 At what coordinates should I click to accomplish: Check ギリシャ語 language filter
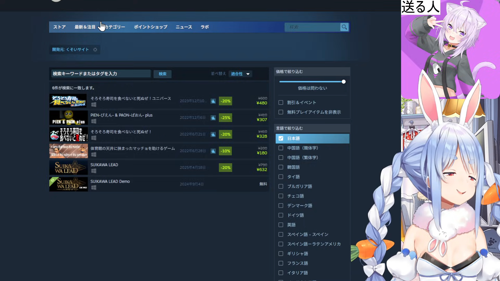click(x=281, y=254)
